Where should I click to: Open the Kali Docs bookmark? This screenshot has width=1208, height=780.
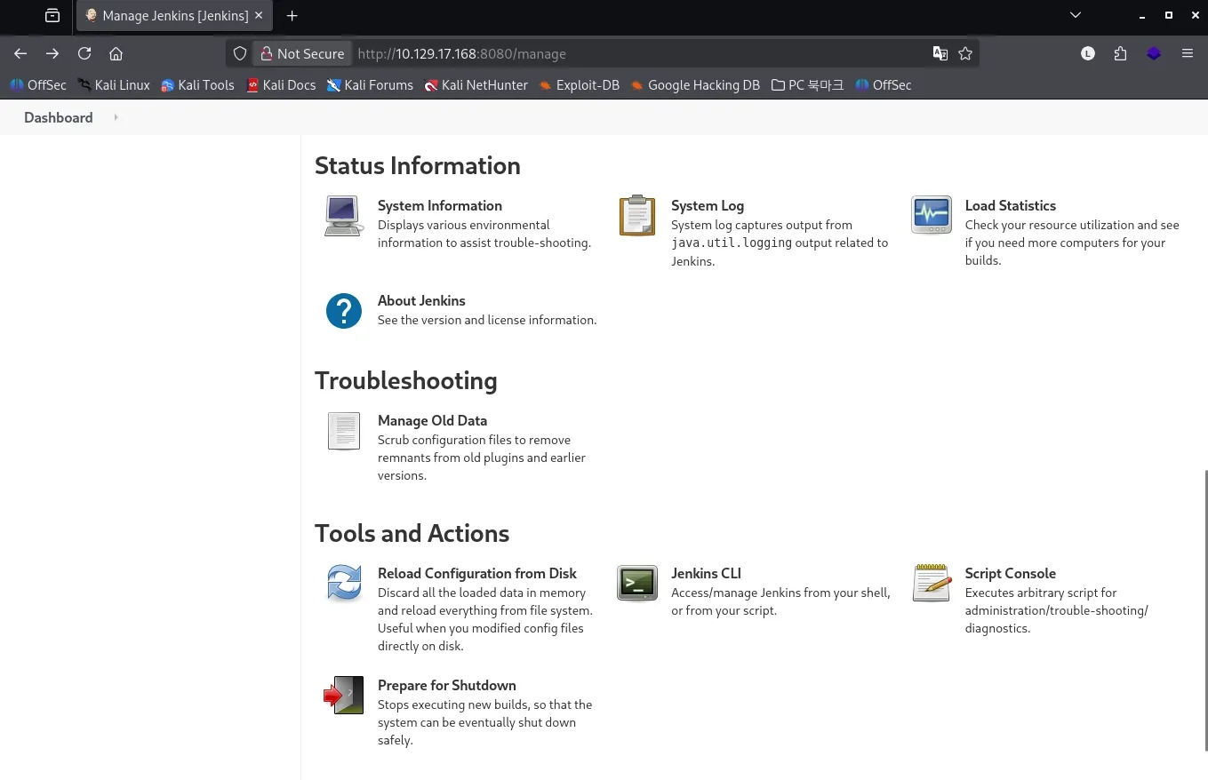(281, 85)
